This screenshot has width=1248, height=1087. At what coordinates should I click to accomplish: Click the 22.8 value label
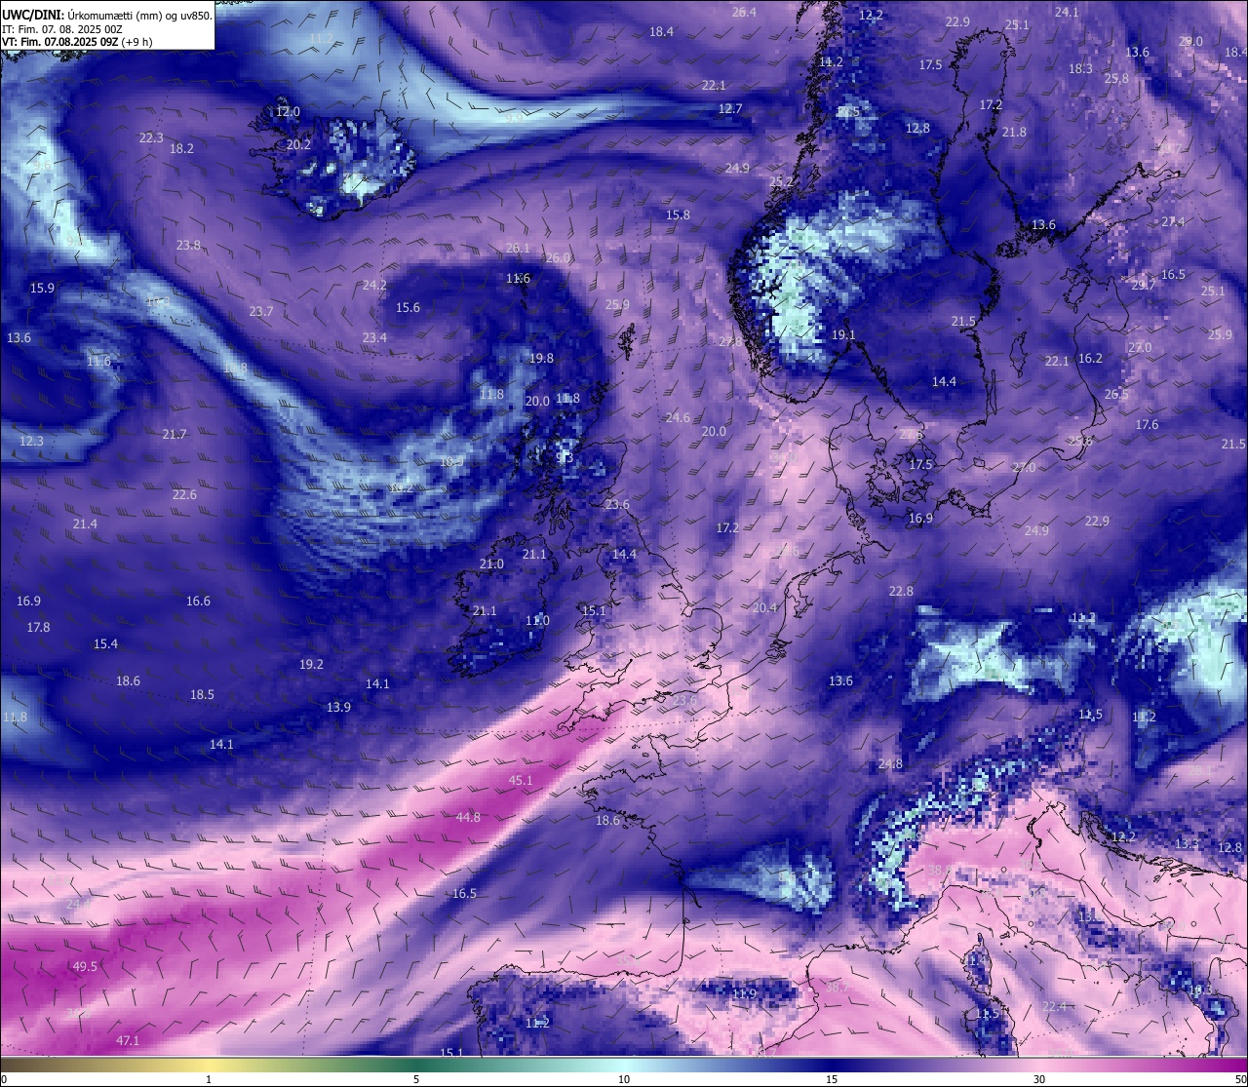pyautogui.click(x=901, y=591)
